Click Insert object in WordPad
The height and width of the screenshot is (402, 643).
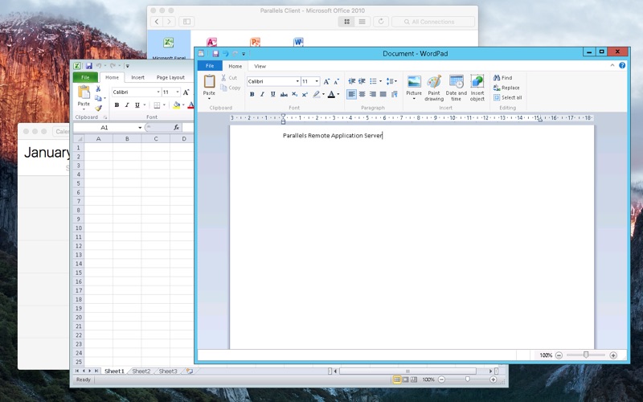point(477,88)
